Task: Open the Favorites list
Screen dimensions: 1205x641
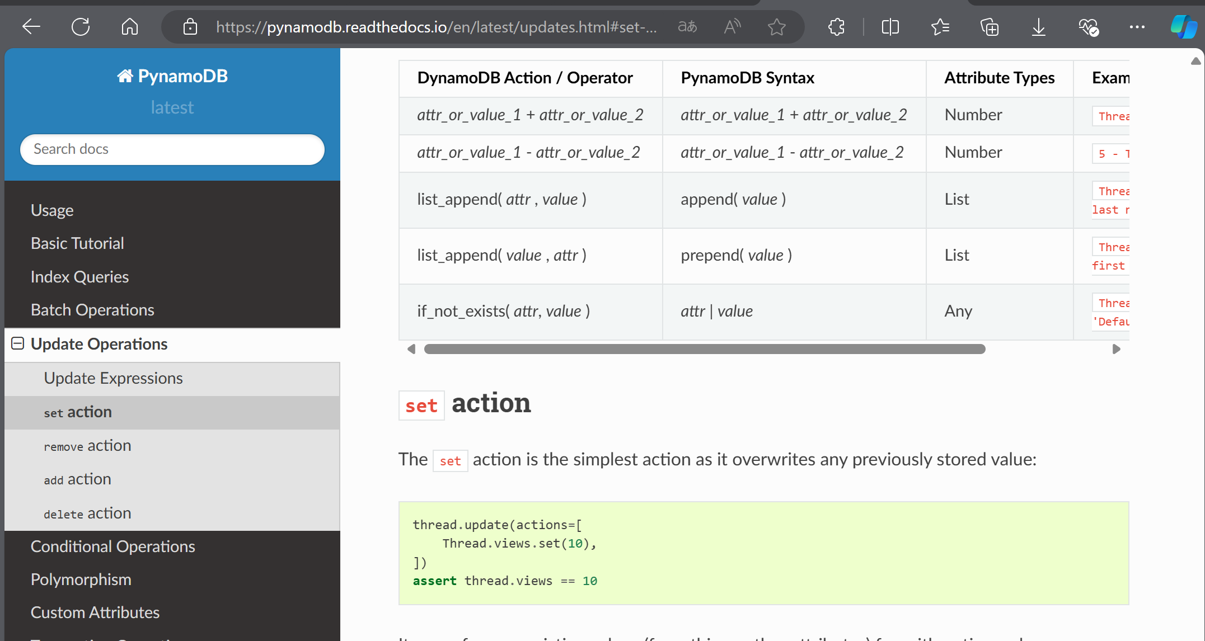Action: click(x=940, y=27)
